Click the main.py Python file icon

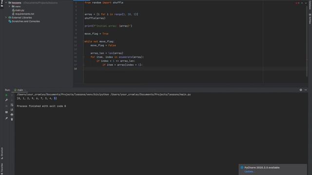(x=13, y=10)
